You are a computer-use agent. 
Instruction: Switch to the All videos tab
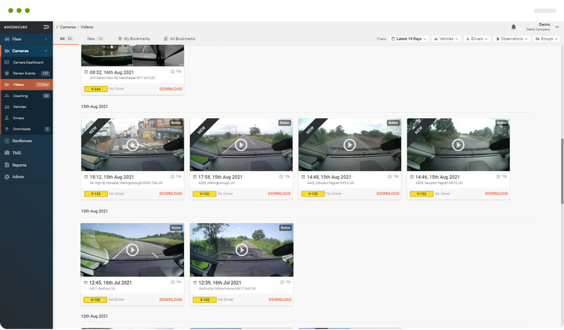(66, 39)
